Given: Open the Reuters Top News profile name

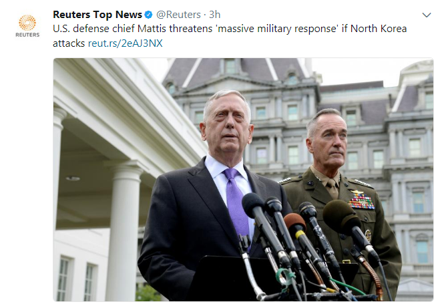Looking at the screenshot, I should pos(97,15).
